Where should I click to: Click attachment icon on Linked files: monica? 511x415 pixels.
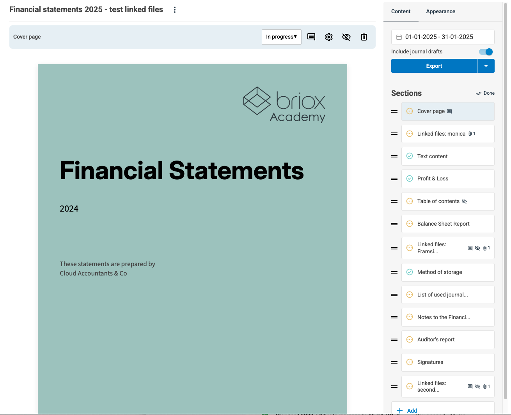tap(470, 134)
